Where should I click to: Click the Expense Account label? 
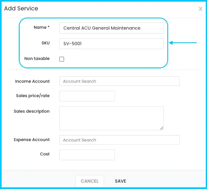click(x=32, y=139)
